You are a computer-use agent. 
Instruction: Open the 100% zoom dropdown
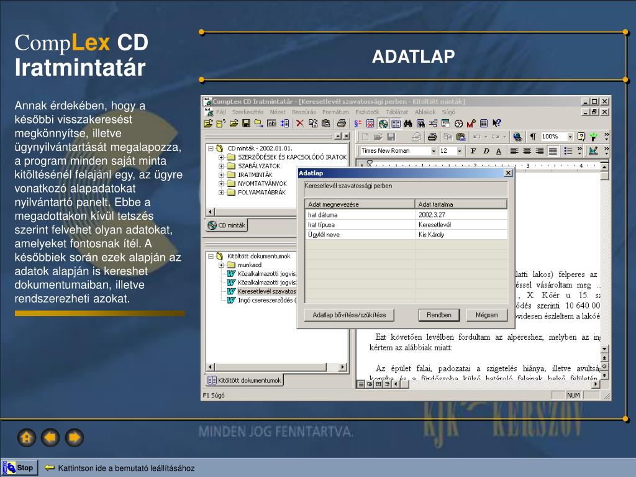570,137
